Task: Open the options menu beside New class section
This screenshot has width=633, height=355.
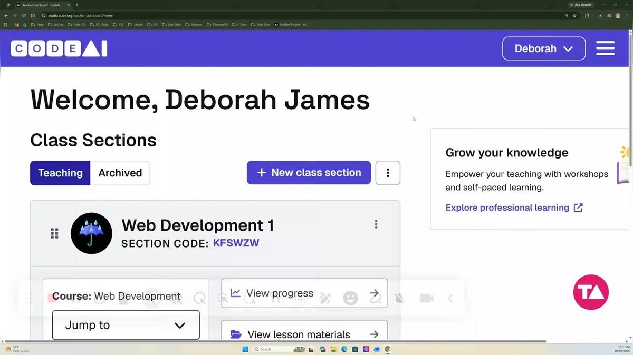Action: (388, 173)
